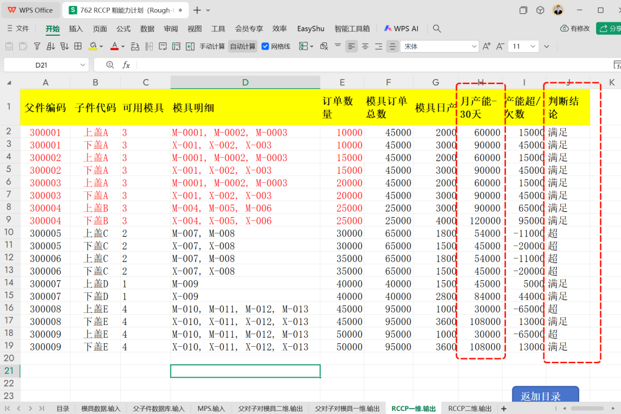
Task: Click the wrap text toolbar icon
Action: (163, 46)
